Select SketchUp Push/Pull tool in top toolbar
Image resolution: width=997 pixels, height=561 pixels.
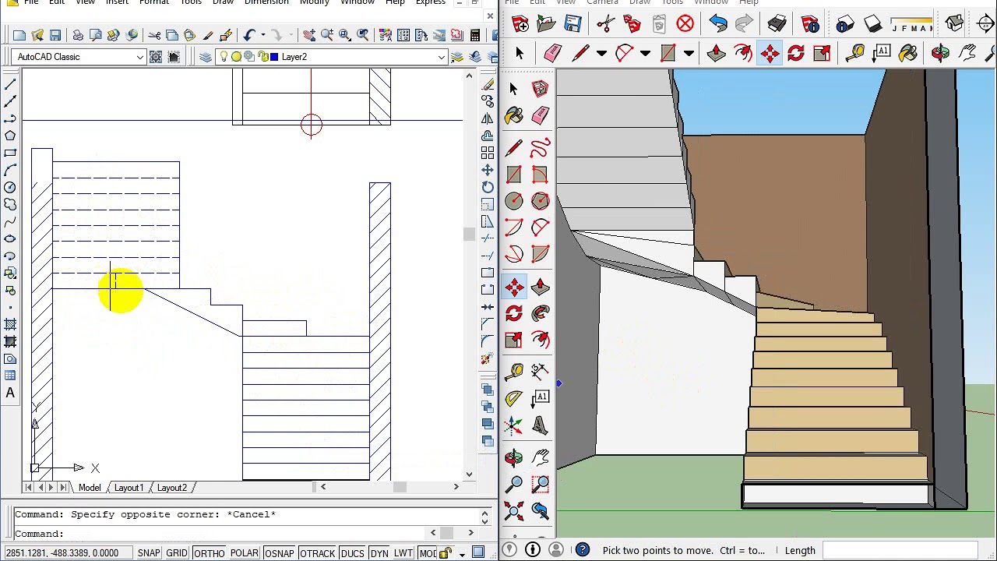[x=716, y=53]
